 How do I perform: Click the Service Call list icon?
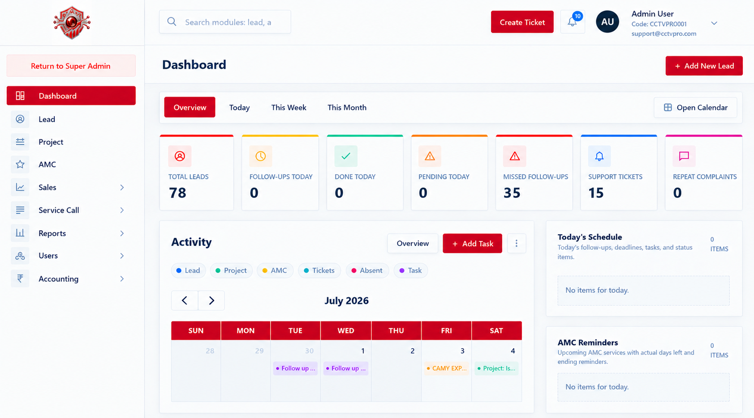click(x=20, y=210)
